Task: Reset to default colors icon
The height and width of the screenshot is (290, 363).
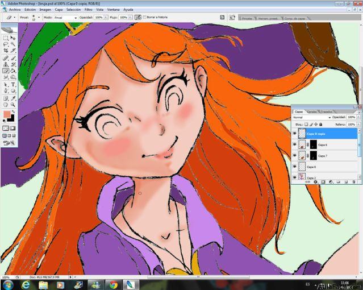Action: [x=4, y=121]
